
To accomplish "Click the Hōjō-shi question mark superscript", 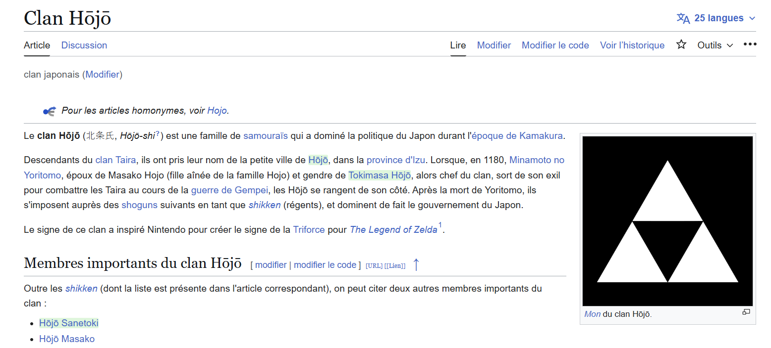I will pos(158,132).
